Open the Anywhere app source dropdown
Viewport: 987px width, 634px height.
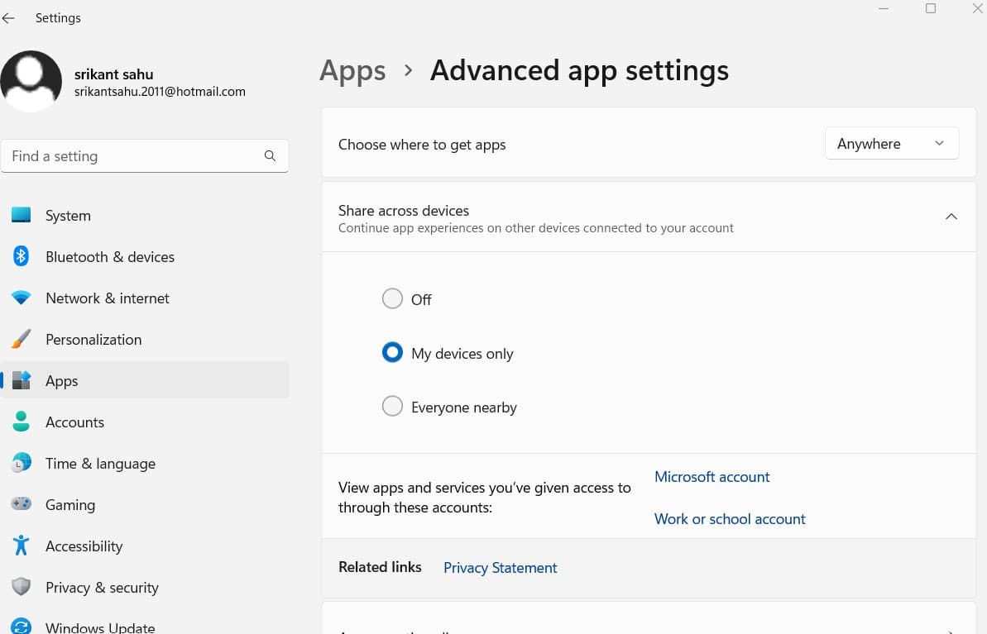click(x=891, y=144)
